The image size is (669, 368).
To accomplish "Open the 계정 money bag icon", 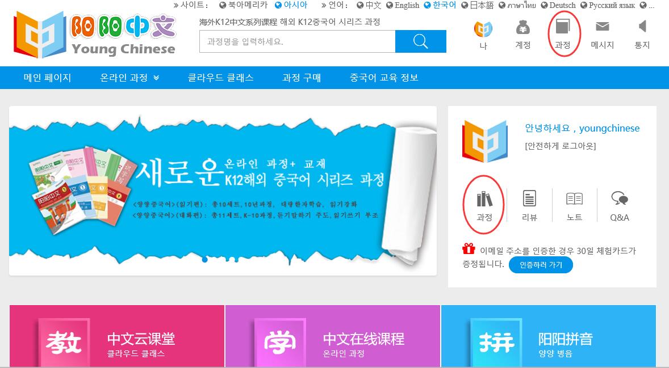I will coord(522,28).
